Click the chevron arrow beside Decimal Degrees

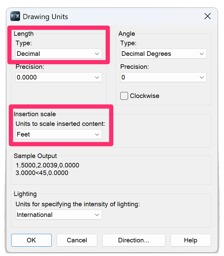[202, 54]
